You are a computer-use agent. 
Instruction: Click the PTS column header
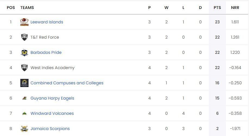217,8
